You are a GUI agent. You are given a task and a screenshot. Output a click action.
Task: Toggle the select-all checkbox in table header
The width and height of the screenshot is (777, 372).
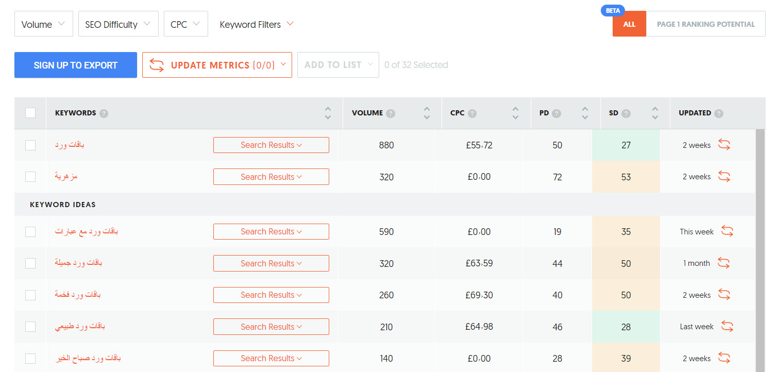(x=30, y=113)
